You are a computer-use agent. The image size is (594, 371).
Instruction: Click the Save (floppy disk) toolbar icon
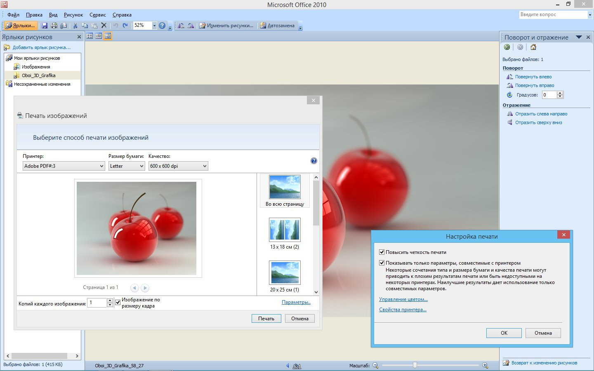[45, 26]
